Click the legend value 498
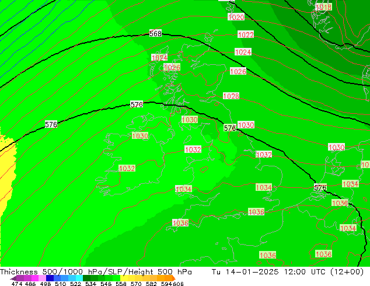370x286 pixels. coord(46,284)
